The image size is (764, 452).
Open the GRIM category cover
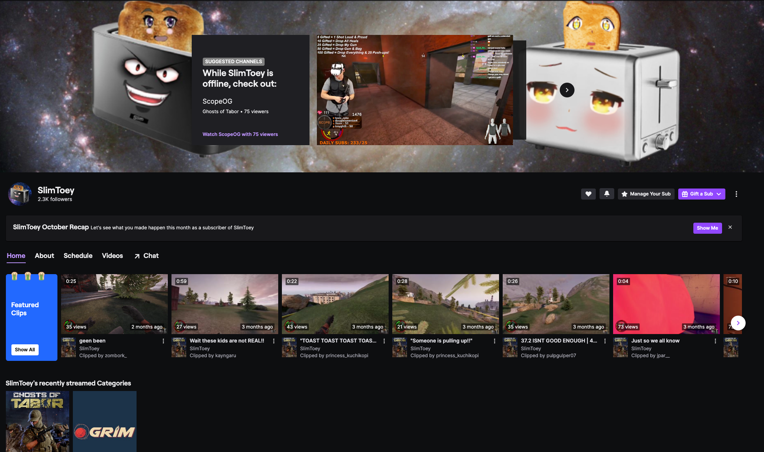click(105, 421)
